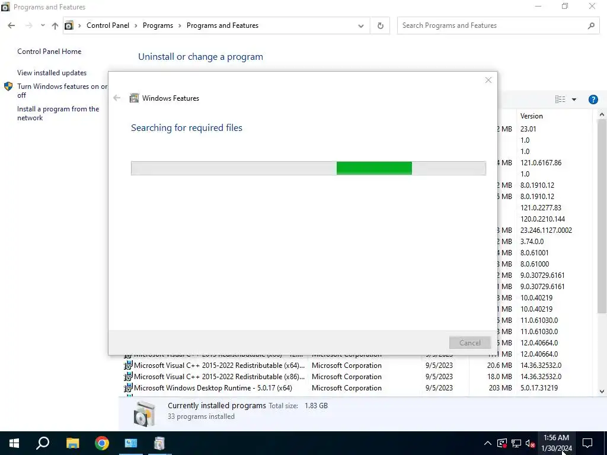Click the 203 MB size cell
Screen dimensions: 607x455
coord(500,387)
